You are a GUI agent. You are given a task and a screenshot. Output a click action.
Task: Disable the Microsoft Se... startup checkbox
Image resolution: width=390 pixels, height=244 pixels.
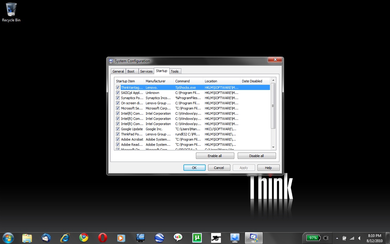[118, 108]
